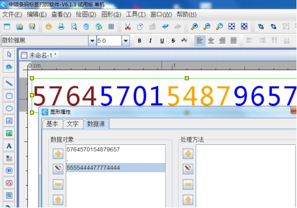Select the text tool letter A
This screenshot has height=208, width=297.
[9, 145]
